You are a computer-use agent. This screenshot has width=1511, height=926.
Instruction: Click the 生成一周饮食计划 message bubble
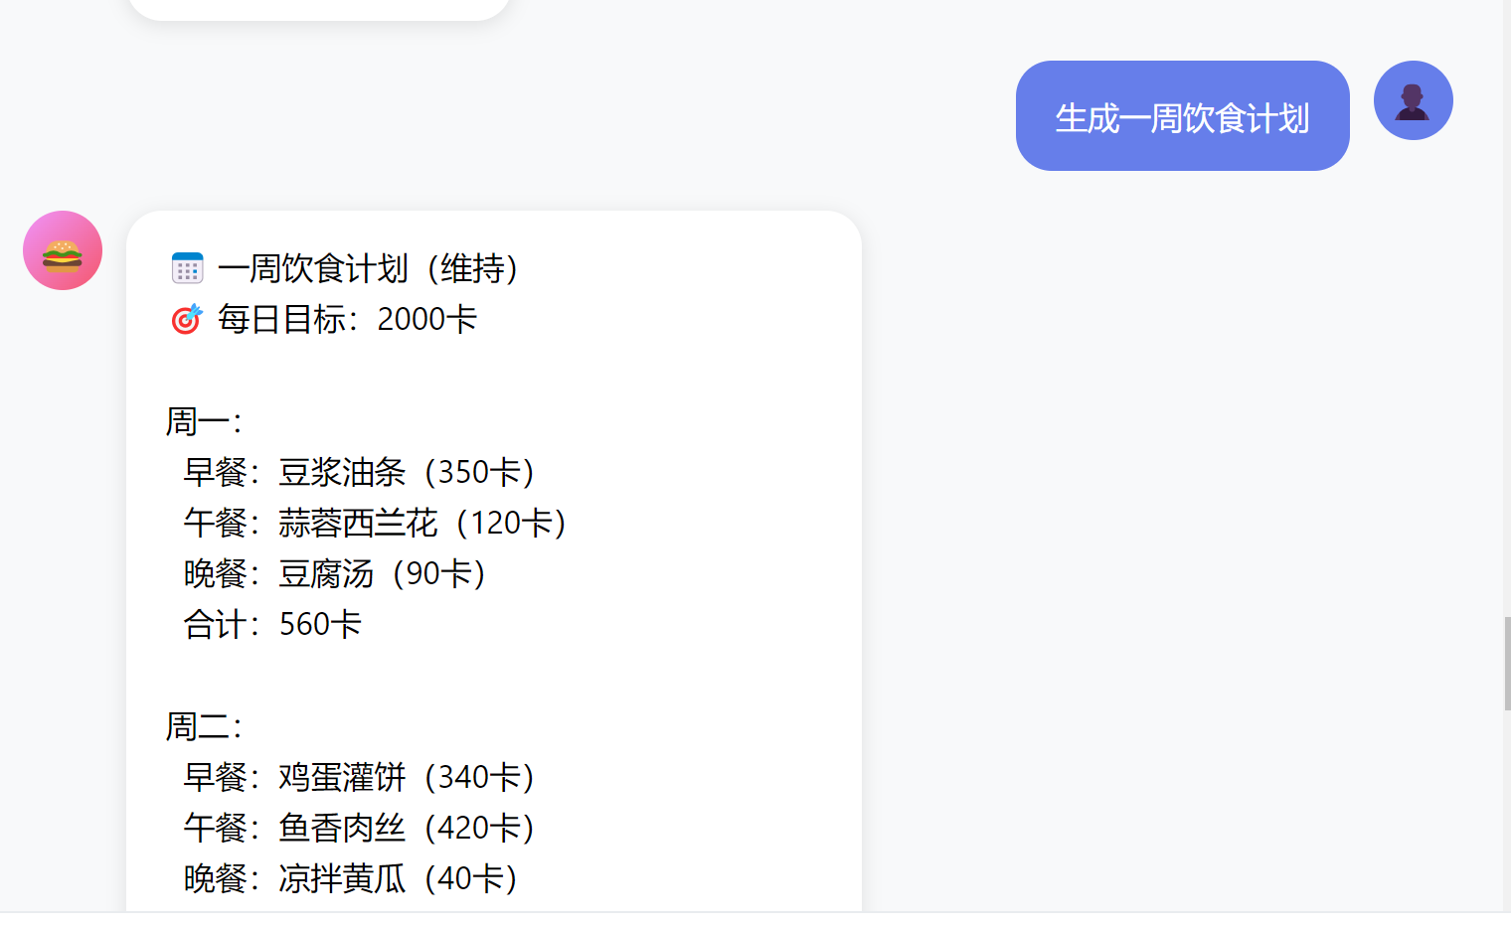pos(1182,115)
